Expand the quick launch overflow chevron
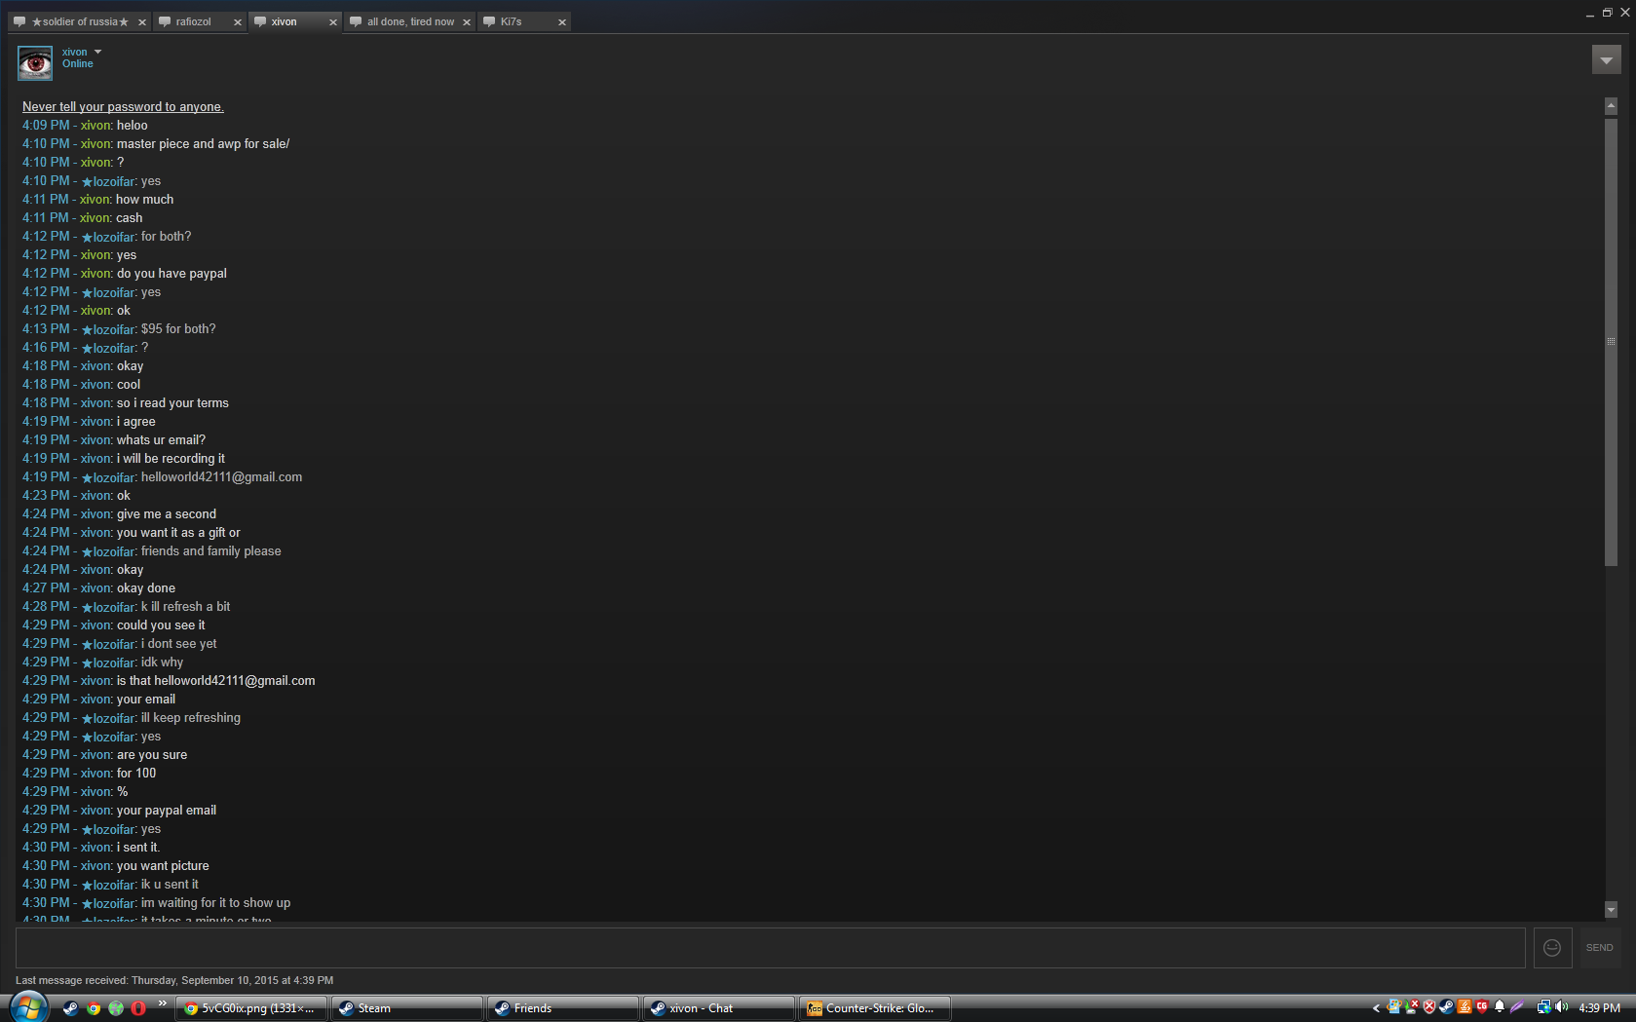The image size is (1636, 1022). point(162,1003)
